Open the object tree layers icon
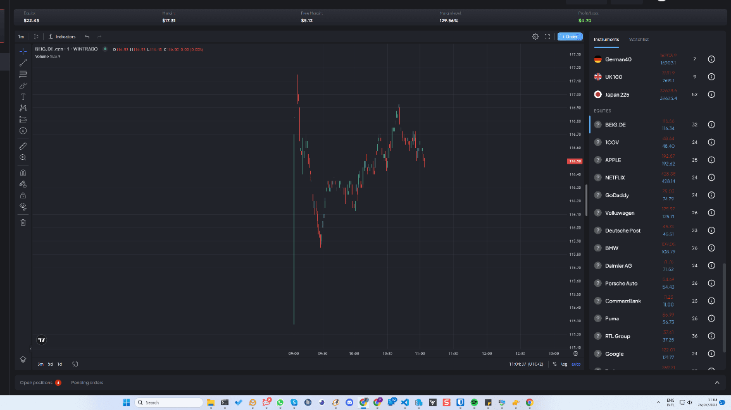This screenshot has height=410, width=731. point(23,359)
